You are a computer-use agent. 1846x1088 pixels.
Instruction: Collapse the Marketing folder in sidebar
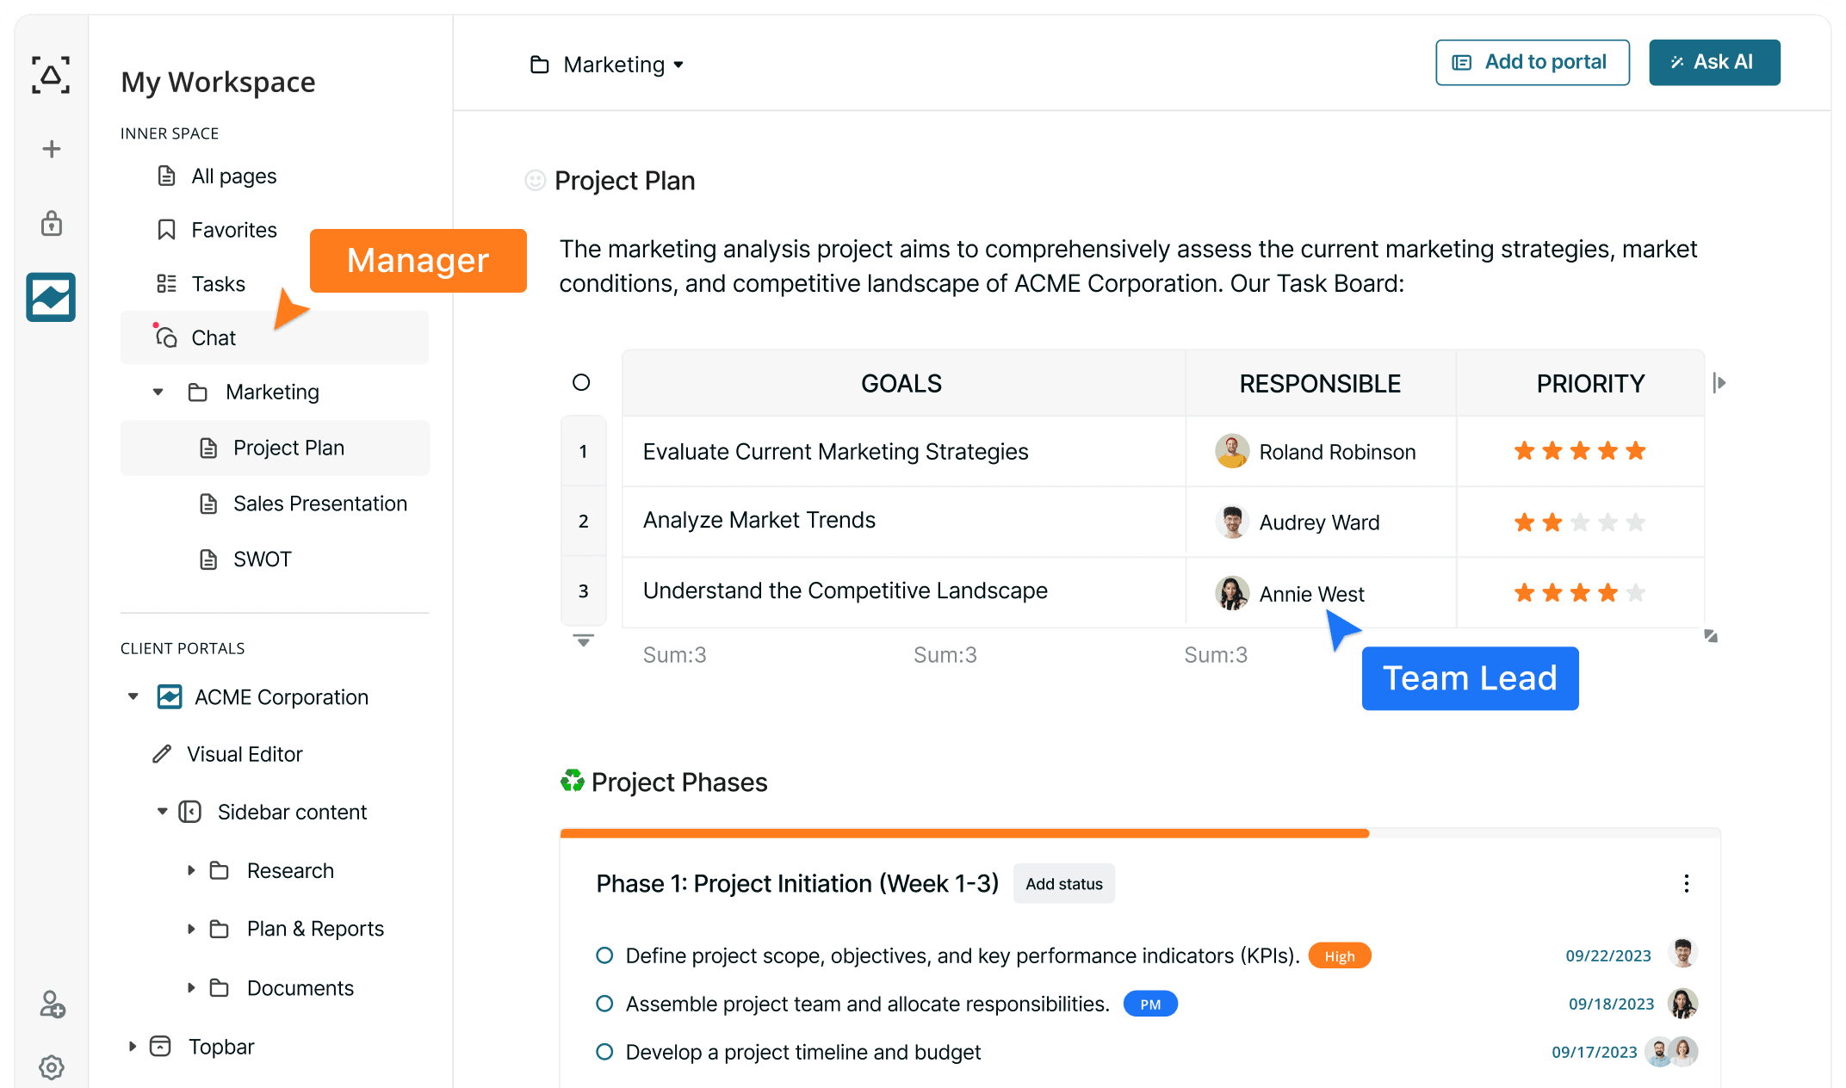click(x=158, y=393)
